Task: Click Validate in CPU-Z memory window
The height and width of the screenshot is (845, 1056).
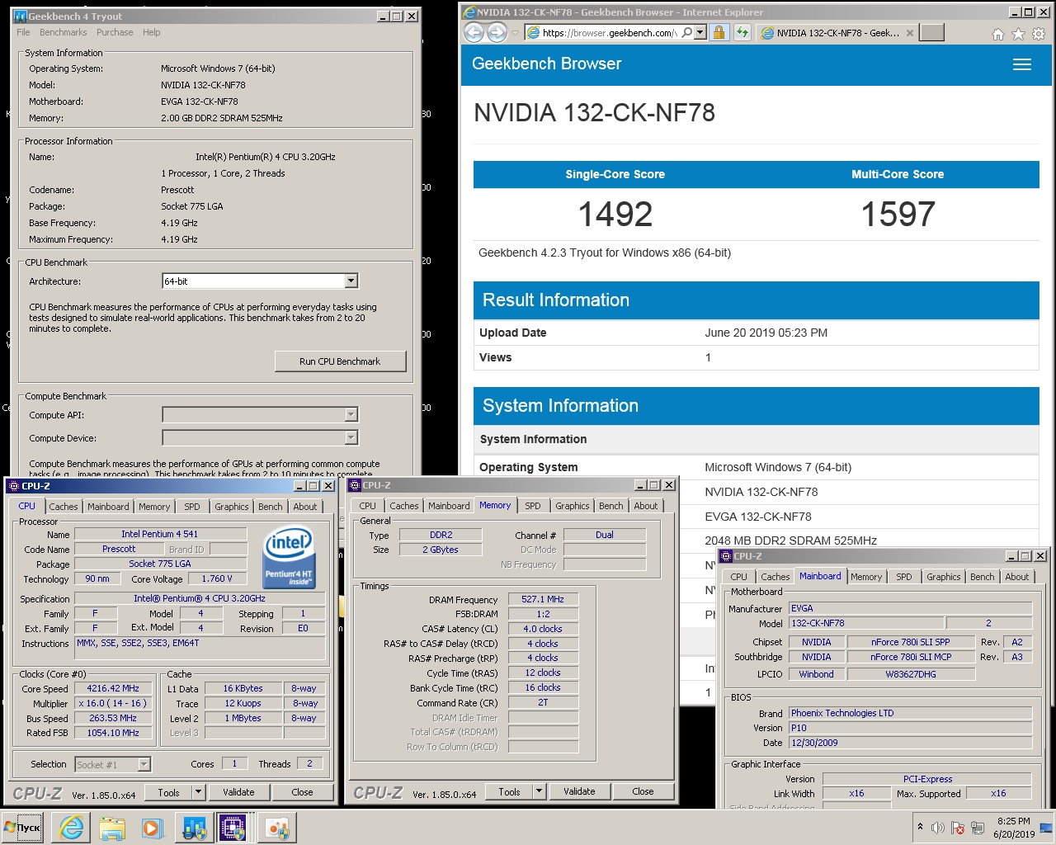Action: pos(579,791)
